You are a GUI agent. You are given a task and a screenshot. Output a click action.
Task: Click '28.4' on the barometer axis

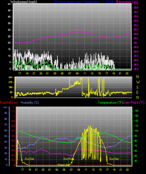(136, 69)
